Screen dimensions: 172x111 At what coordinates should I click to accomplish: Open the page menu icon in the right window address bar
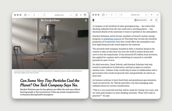pos(121,15)
